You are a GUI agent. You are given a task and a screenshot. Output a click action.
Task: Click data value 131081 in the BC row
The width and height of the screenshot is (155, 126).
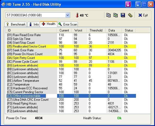click(113, 73)
